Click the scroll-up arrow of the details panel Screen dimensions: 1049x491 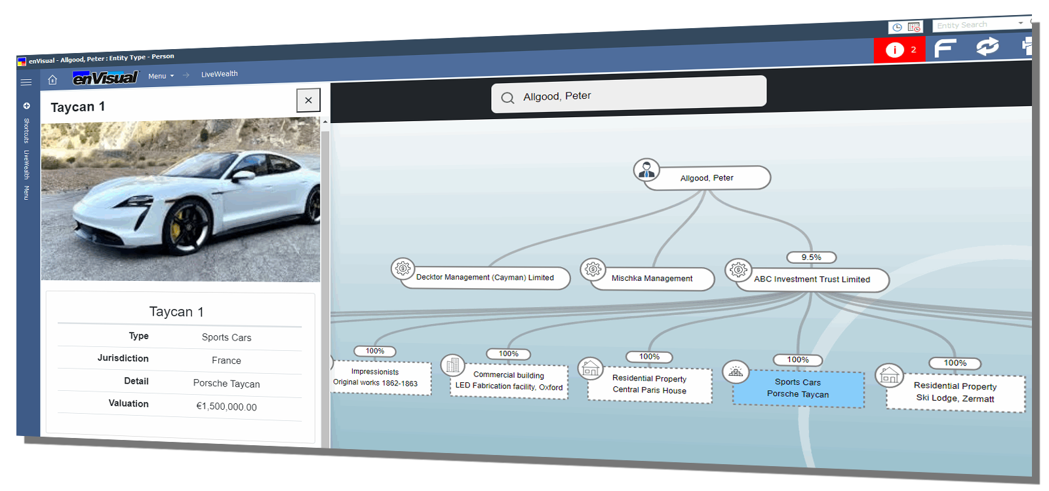point(325,122)
